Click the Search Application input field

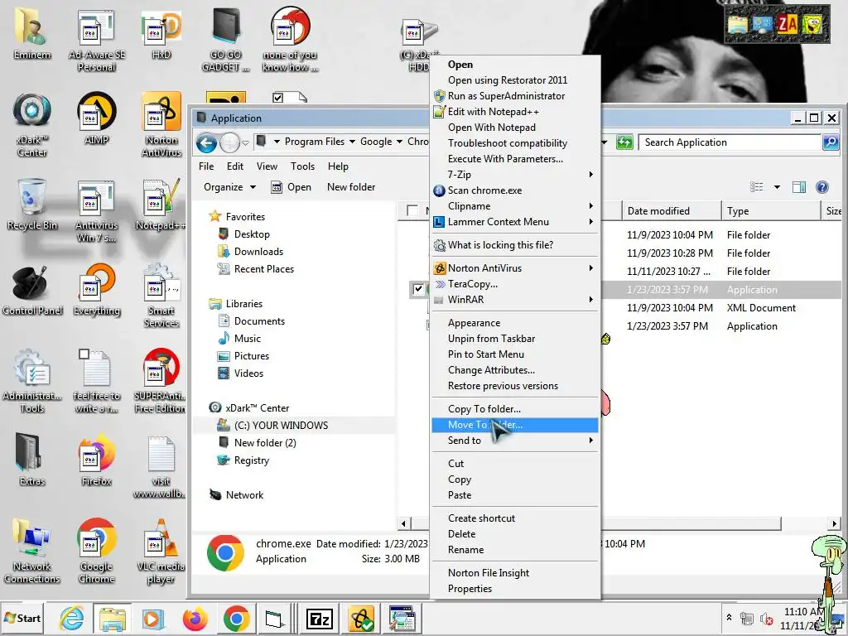pyautogui.click(x=730, y=142)
